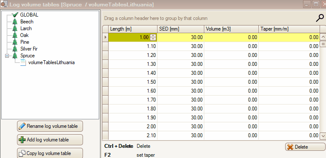The image size is (326, 158).
Task: Click the Length cell 1.20
Action: coord(133,55)
